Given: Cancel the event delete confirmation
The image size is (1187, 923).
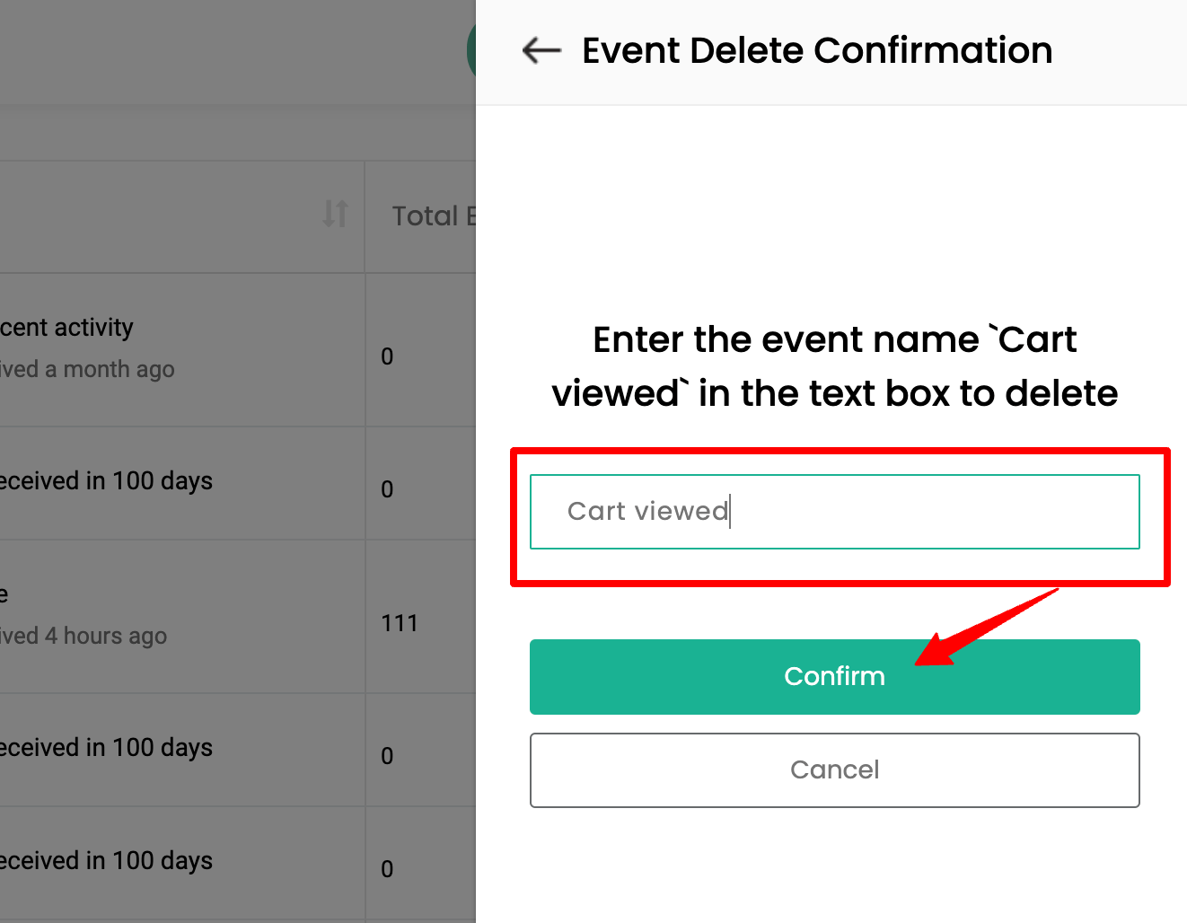Looking at the screenshot, I should click(x=834, y=769).
